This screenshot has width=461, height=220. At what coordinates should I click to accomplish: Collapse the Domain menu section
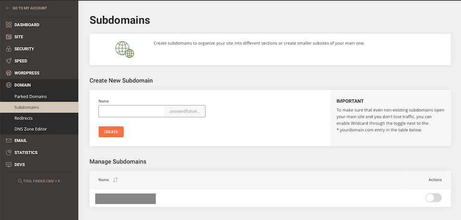(x=23, y=85)
